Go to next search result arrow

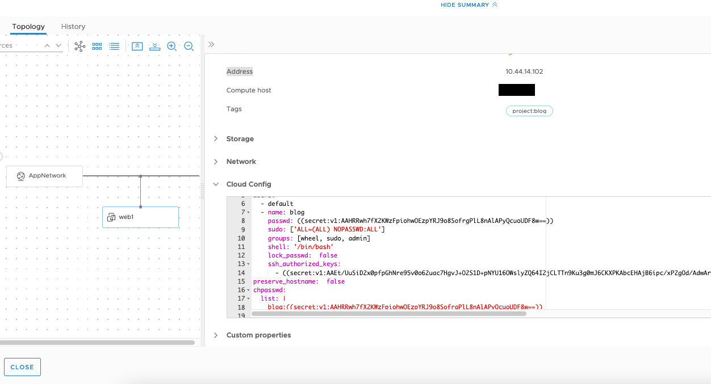coord(58,45)
